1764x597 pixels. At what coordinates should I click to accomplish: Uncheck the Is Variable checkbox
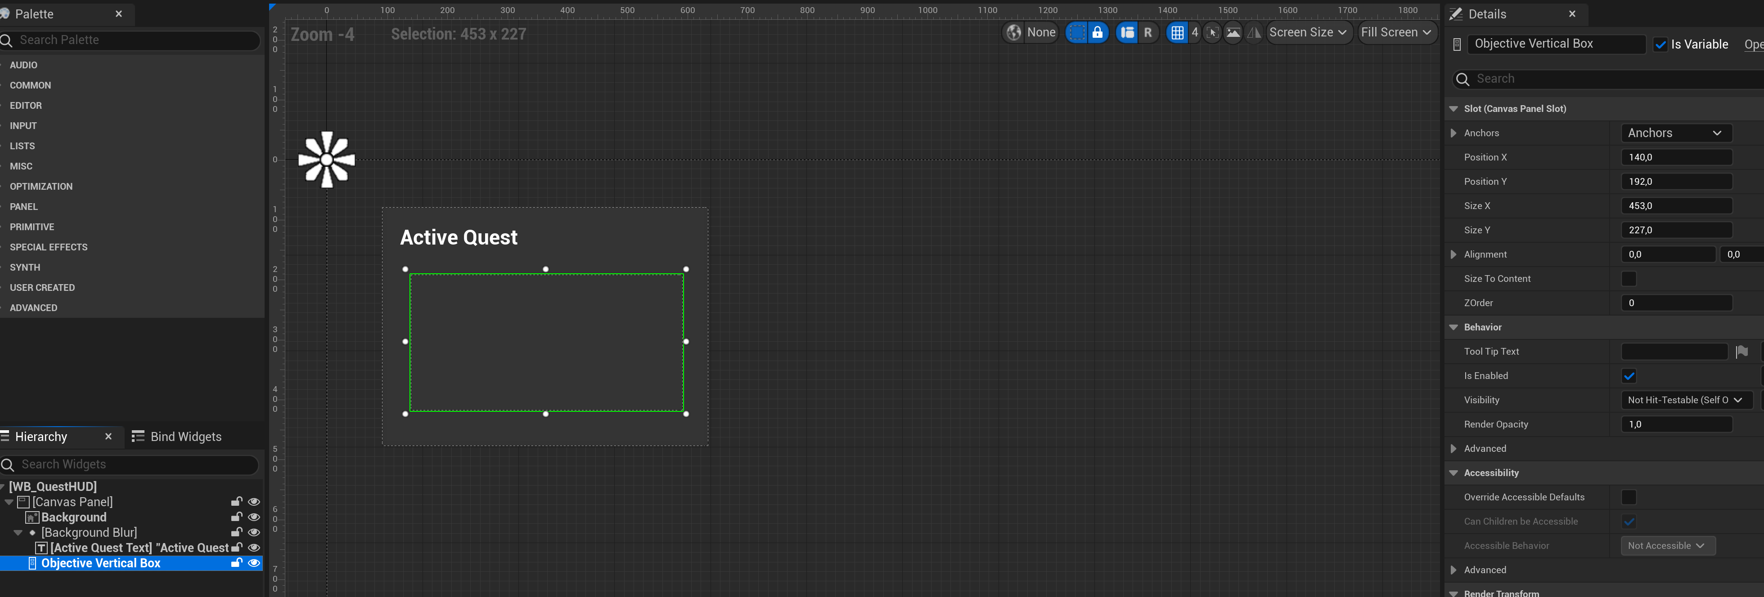click(1660, 45)
